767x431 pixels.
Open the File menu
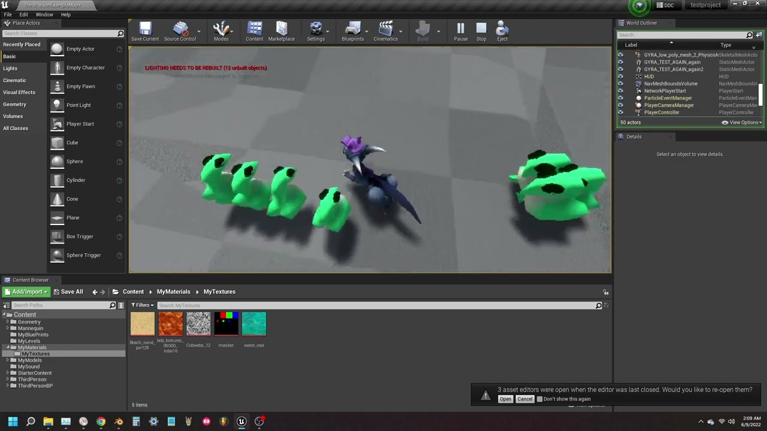point(8,14)
